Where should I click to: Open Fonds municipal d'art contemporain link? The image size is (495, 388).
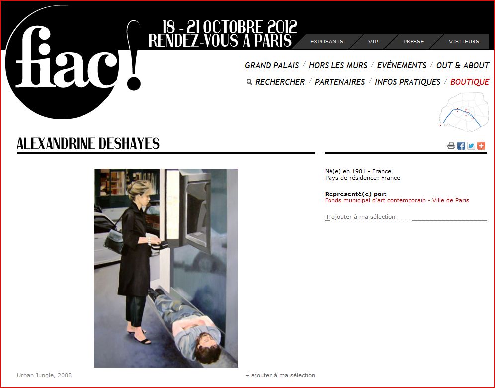click(x=397, y=200)
